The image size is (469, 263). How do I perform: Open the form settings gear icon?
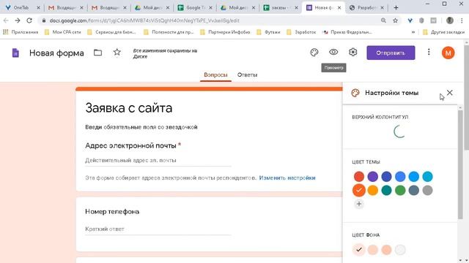point(353,52)
